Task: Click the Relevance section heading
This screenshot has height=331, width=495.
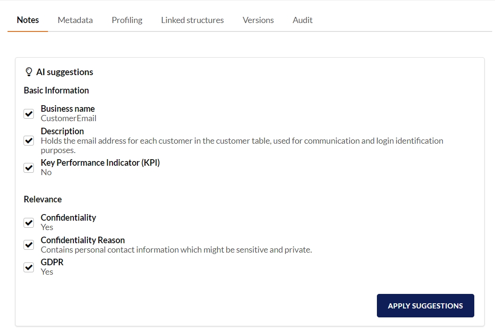Action: pyautogui.click(x=43, y=200)
